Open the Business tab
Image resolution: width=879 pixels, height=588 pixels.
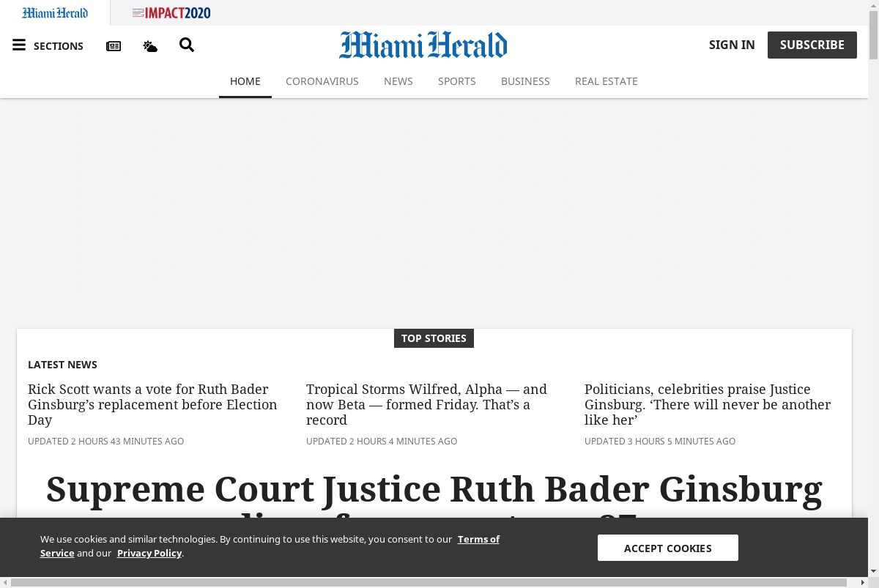coord(525,81)
